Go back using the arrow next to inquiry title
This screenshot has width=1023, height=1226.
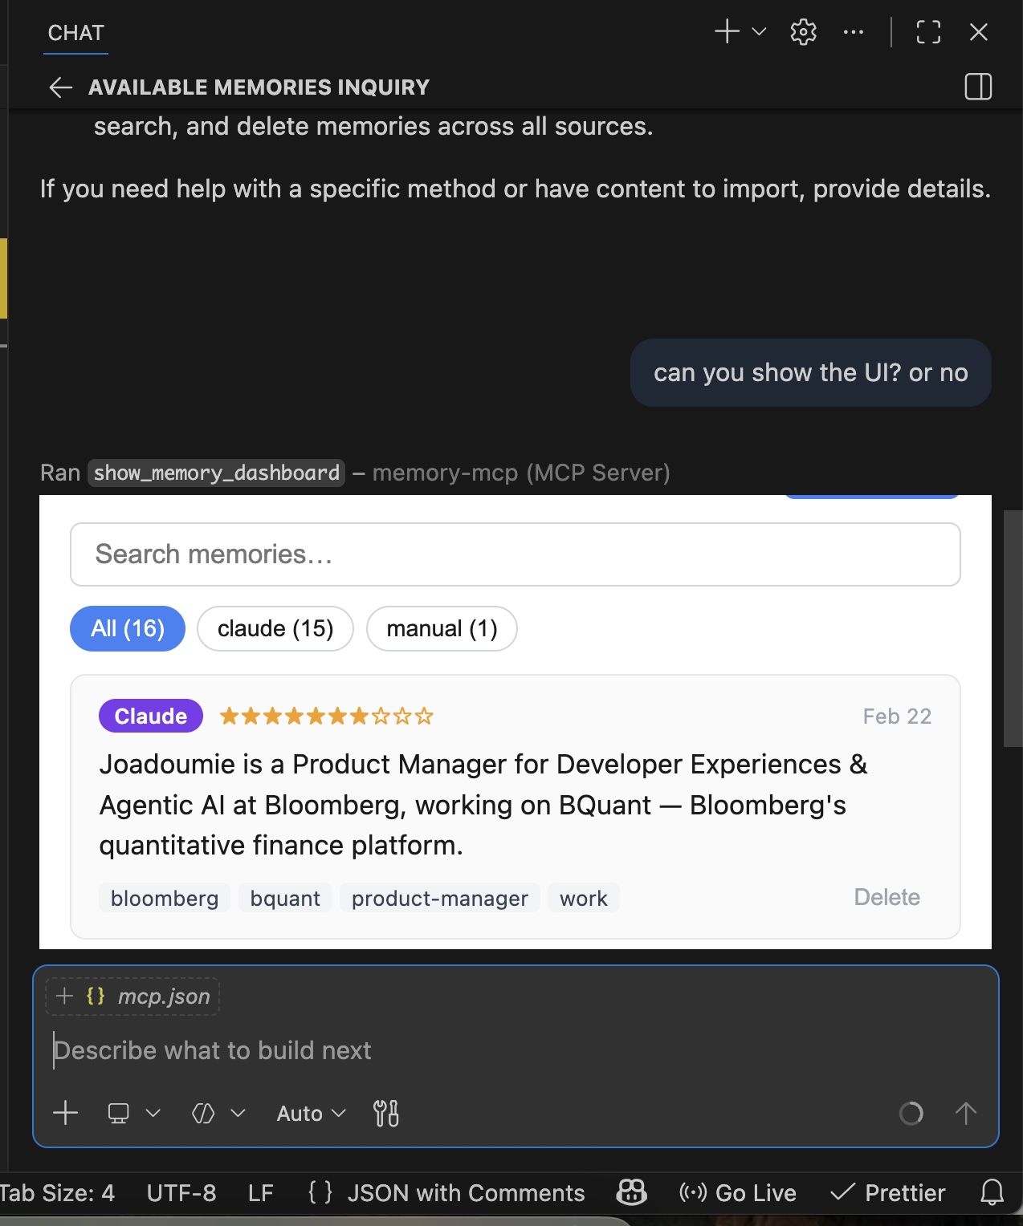(59, 87)
